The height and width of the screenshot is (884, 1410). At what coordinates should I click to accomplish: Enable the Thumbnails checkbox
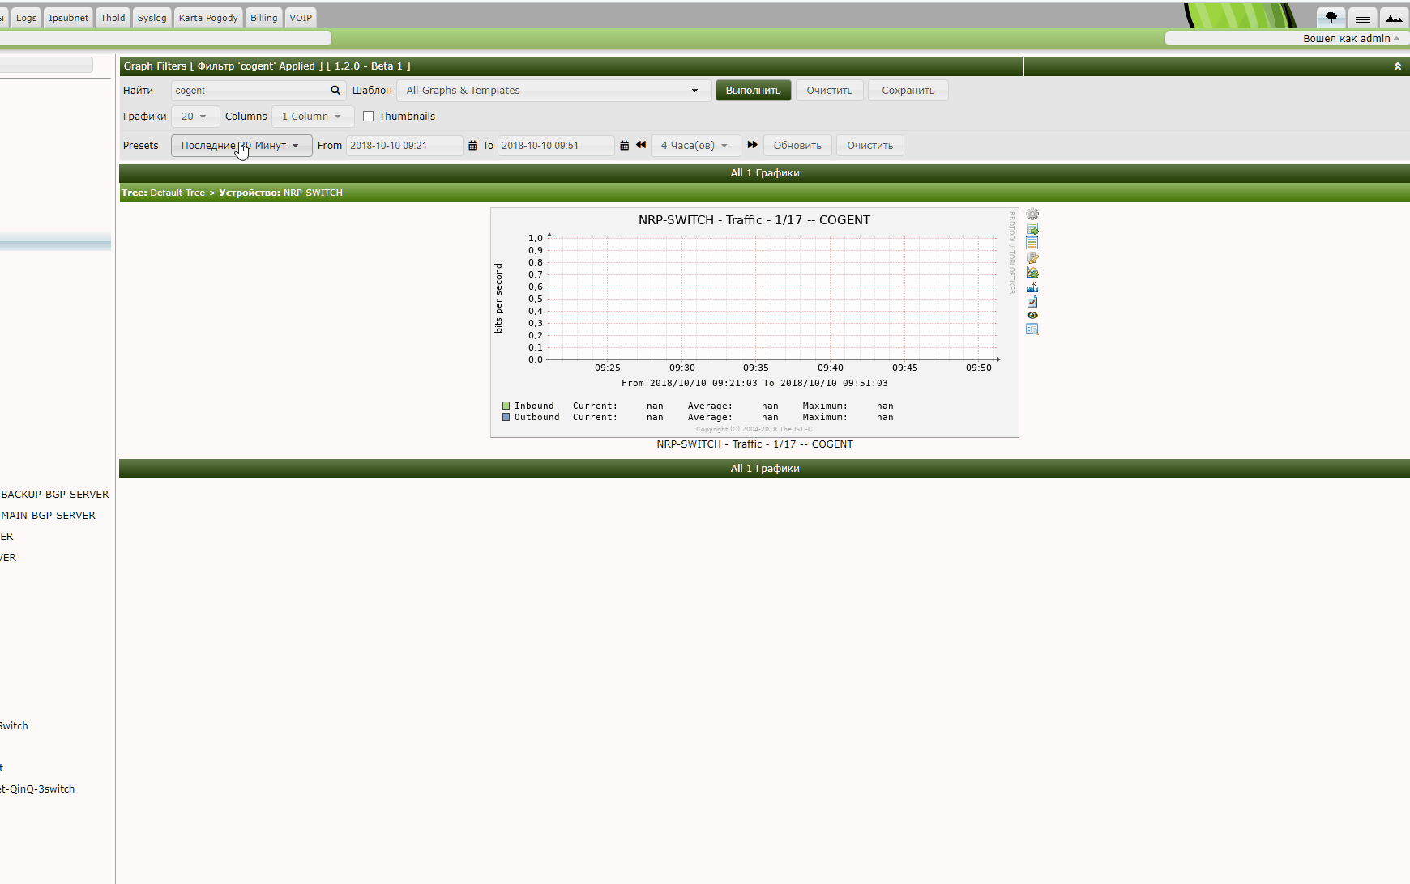[x=369, y=116]
